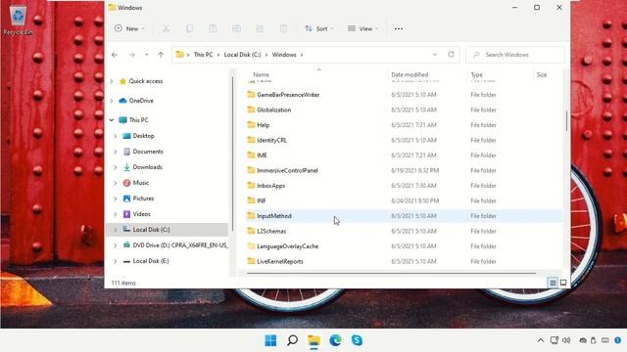The image size is (627, 352).
Task: Sort by Date modified column header
Action: pyautogui.click(x=410, y=74)
